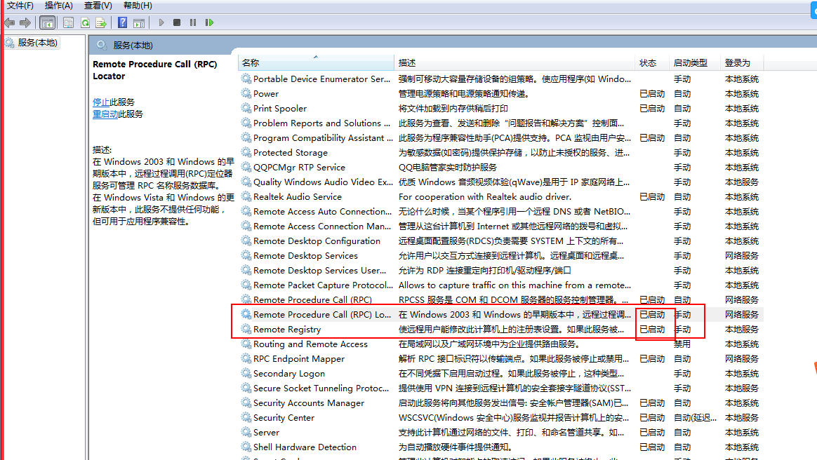
Task: Click the Start service play icon
Action: click(x=161, y=22)
